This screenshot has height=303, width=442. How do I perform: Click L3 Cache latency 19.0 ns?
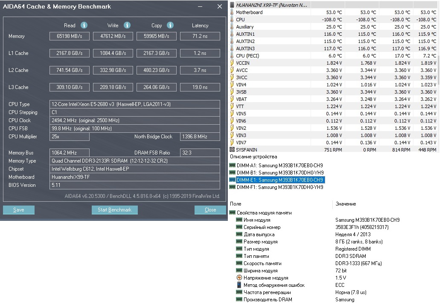coord(200,87)
